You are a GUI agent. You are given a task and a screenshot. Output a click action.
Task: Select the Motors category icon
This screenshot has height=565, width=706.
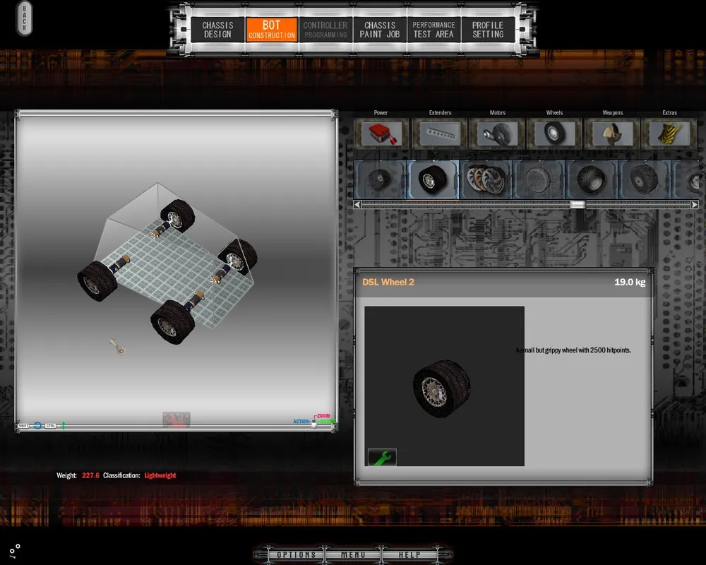[497, 133]
